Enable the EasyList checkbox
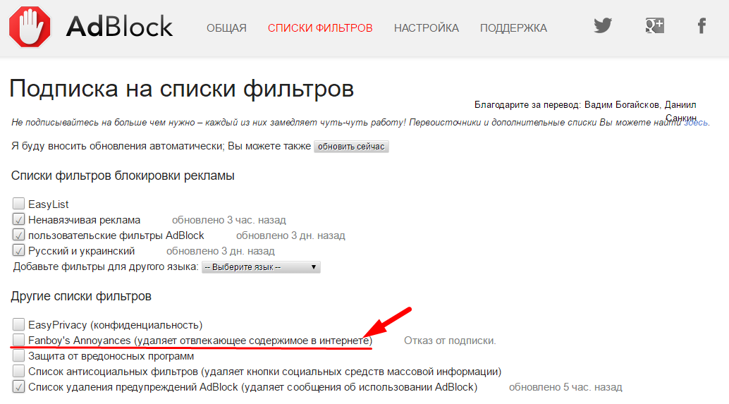729x404 pixels. (x=18, y=204)
